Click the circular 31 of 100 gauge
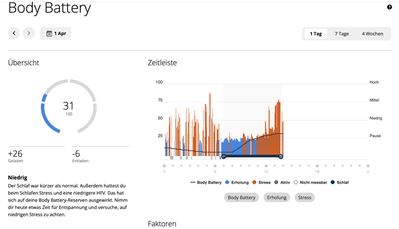The height and width of the screenshot is (229, 399). 69,106
